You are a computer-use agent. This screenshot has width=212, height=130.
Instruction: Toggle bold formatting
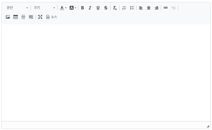(82, 8)
